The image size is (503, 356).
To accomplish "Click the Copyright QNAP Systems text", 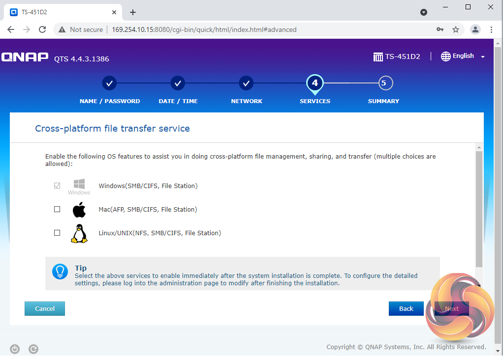I will point(406,347).
